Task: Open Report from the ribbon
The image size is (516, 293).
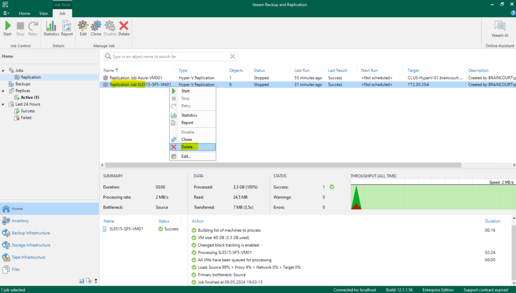Action: (x=67, y=28)
